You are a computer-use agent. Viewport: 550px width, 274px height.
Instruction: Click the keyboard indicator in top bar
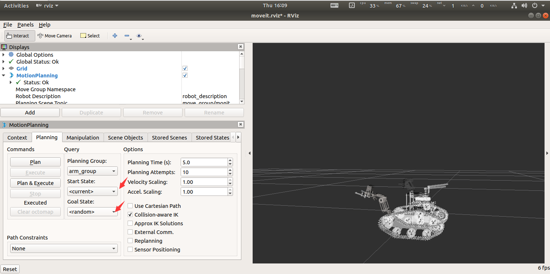[334, 5]
